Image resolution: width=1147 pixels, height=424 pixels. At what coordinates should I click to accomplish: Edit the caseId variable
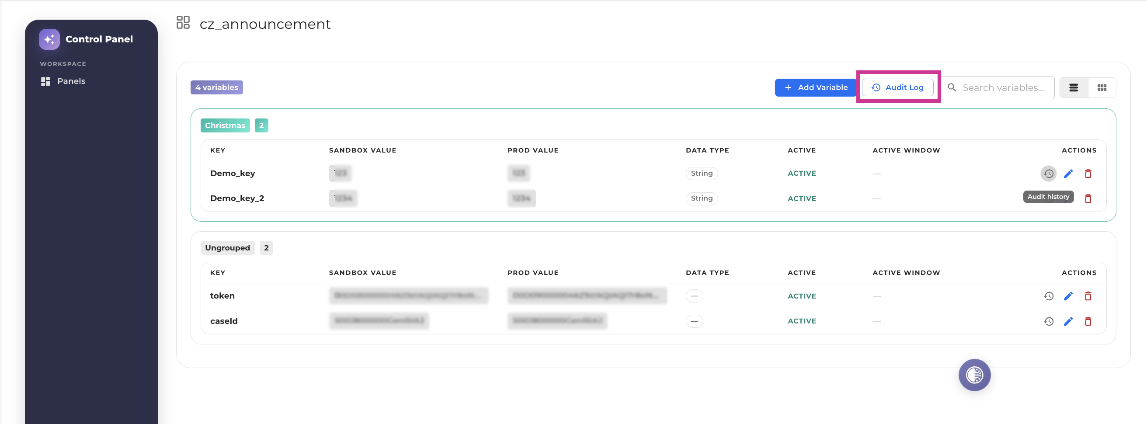click(1068, 322)
